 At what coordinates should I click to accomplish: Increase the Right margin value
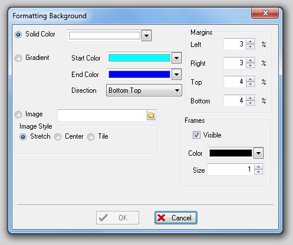250,61
